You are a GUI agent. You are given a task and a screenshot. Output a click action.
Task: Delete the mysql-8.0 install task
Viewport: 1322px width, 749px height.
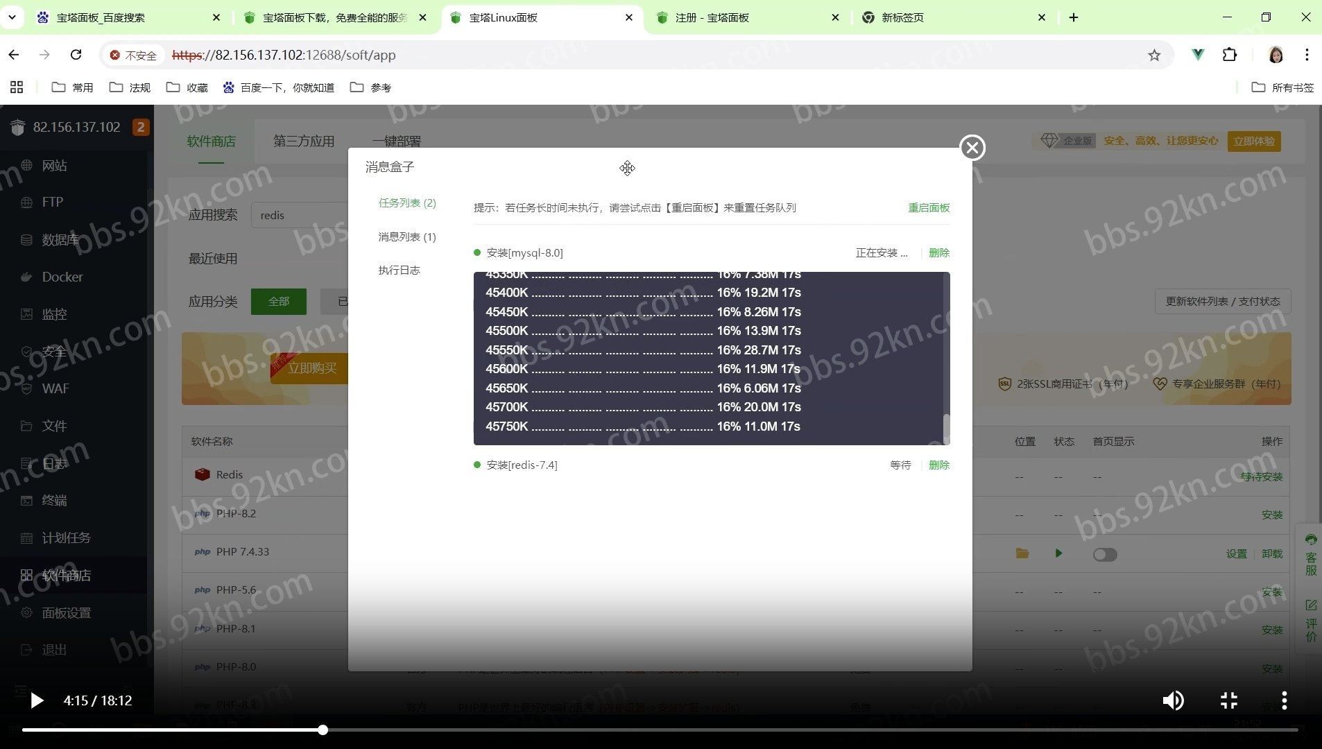939,252
